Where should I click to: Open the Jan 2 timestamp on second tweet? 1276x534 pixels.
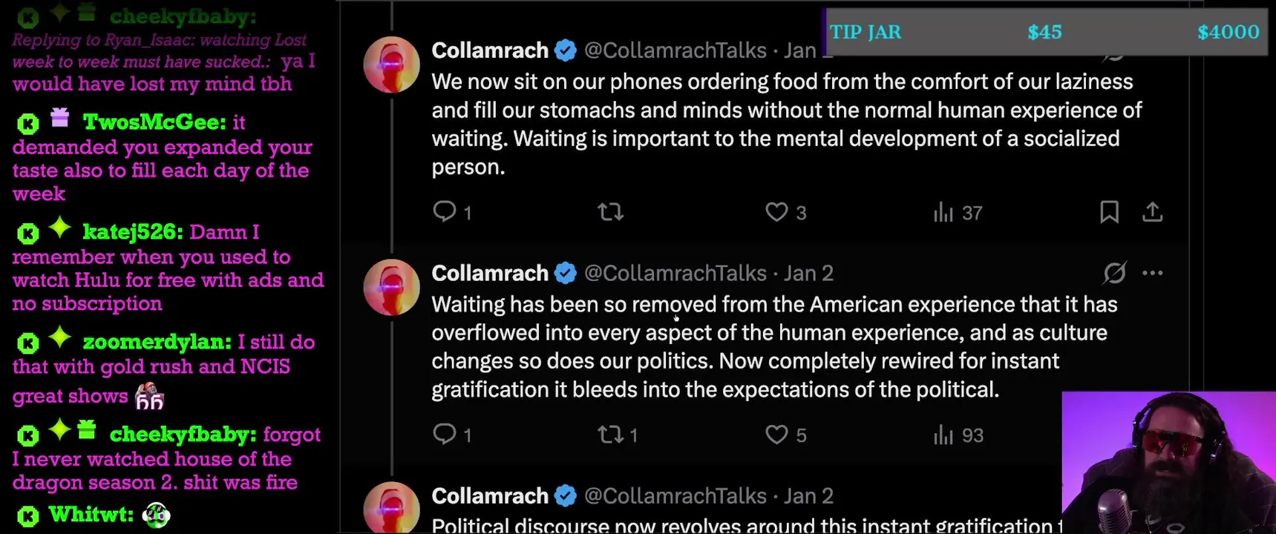[x=808, y=274]
